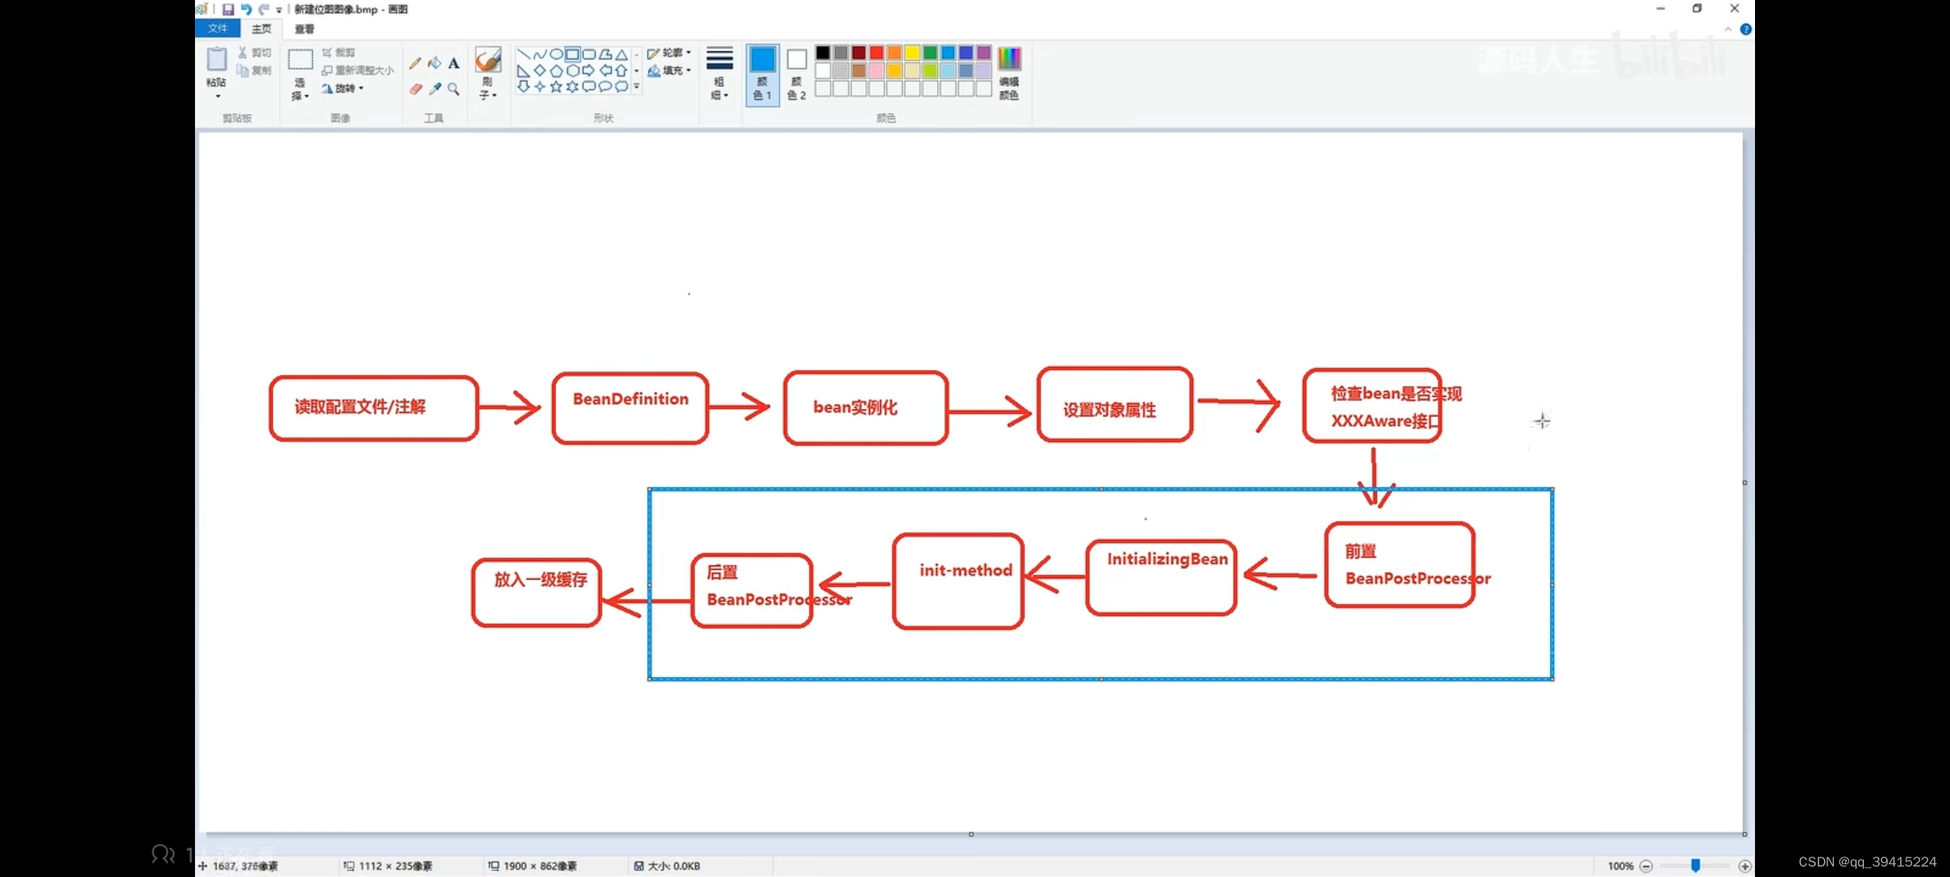This screenshot has height=877, width=1950.
Task: Select the Eraser tool
Action: point(415,89)
